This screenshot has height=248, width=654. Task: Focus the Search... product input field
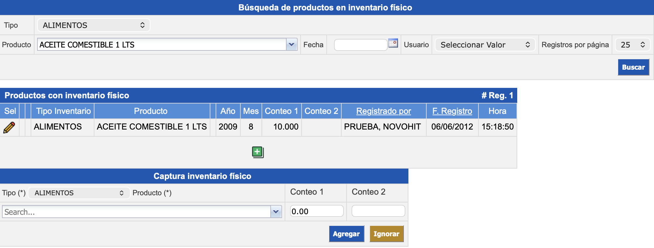point(136,212)
